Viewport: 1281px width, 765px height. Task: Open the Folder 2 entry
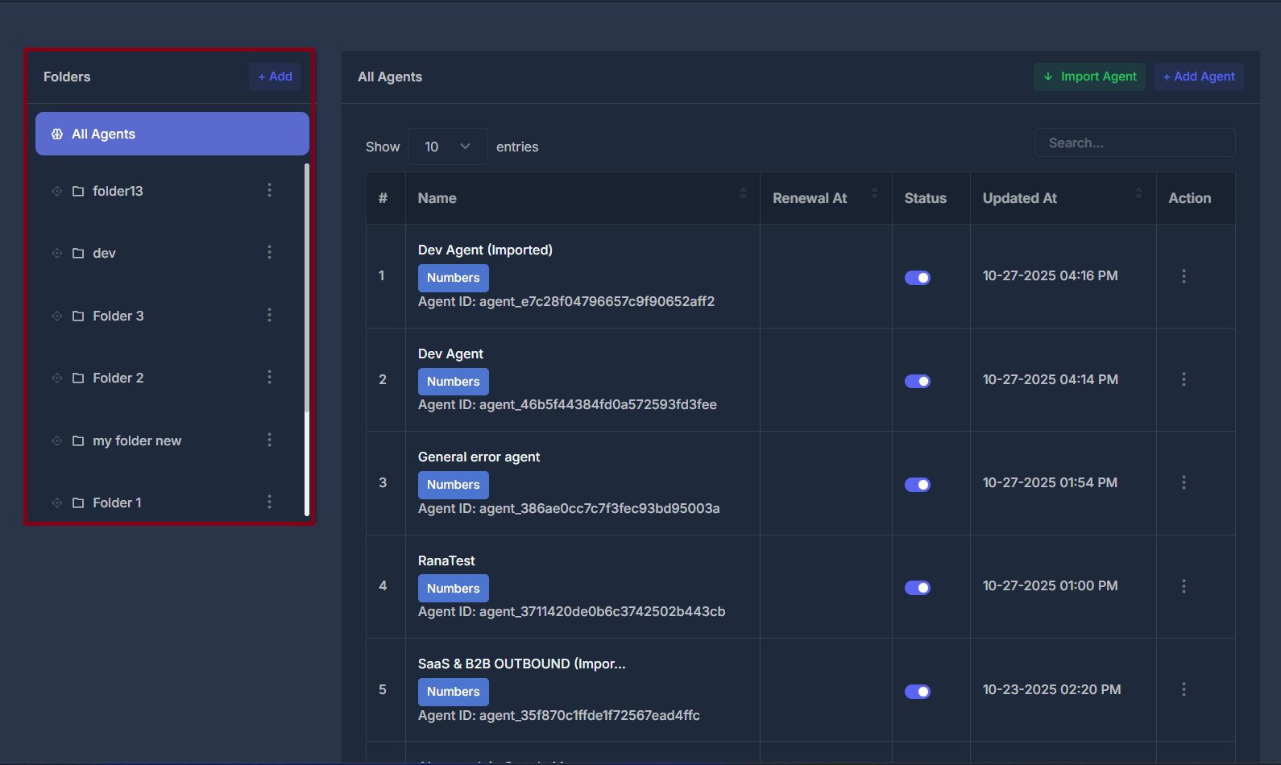point(118,378)
